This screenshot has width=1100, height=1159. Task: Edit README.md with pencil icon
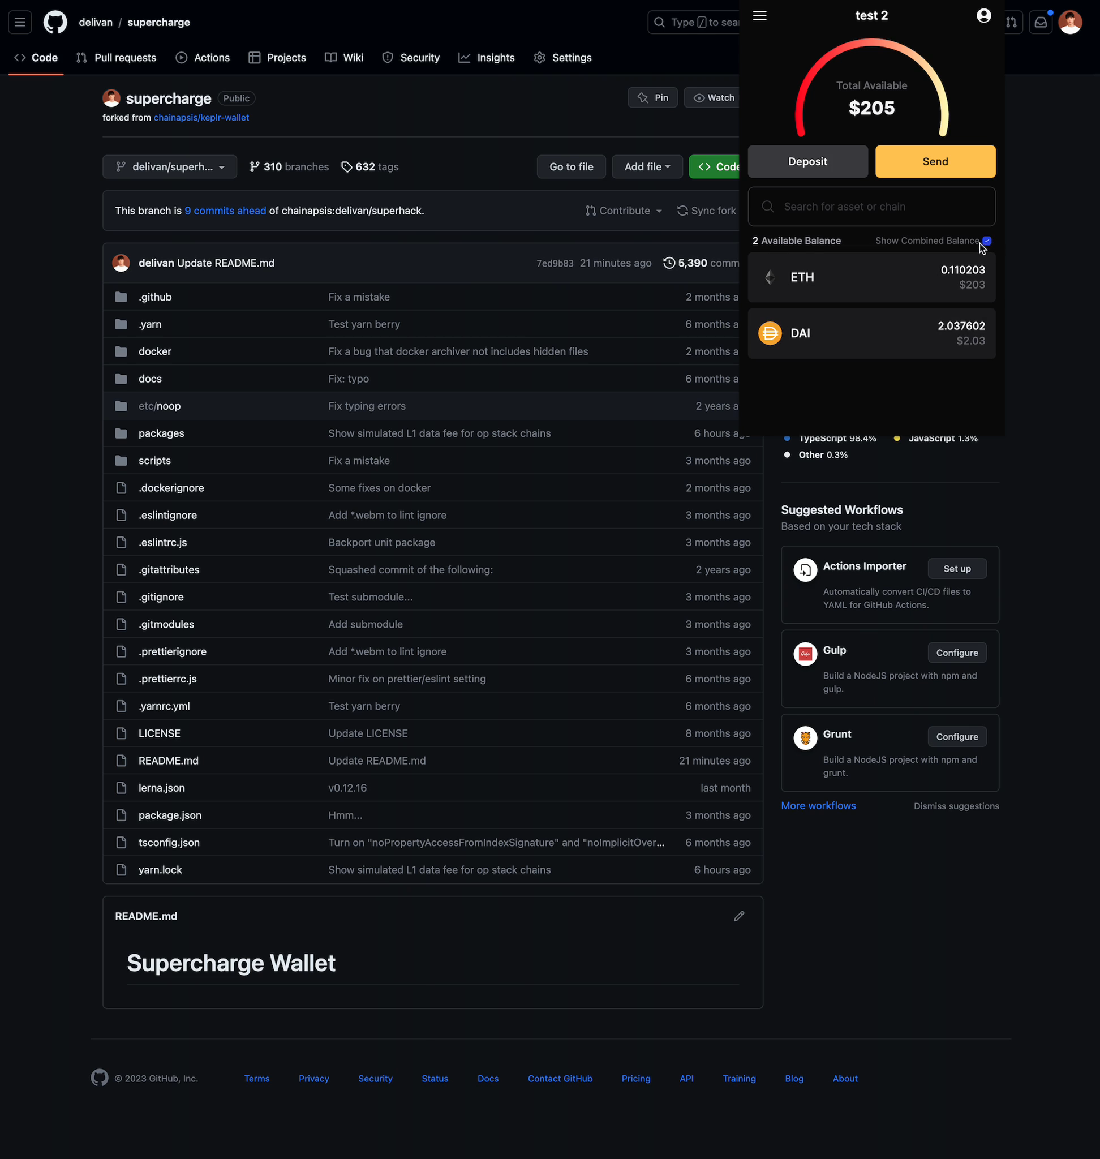[739, 916]
